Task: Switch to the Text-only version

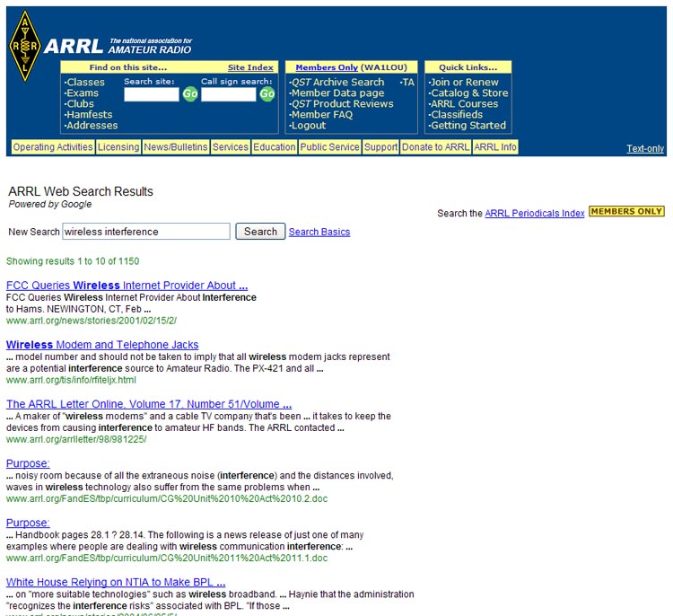Action: click(x=645, y=149)
